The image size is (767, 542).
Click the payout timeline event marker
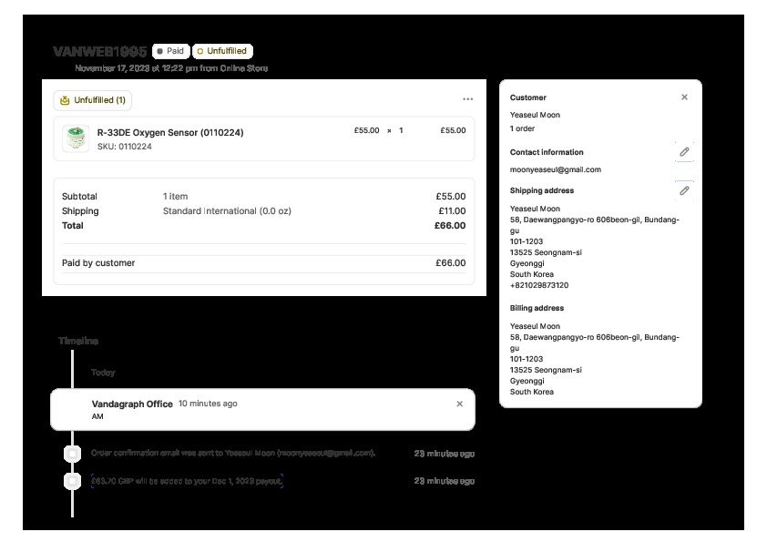72,481
